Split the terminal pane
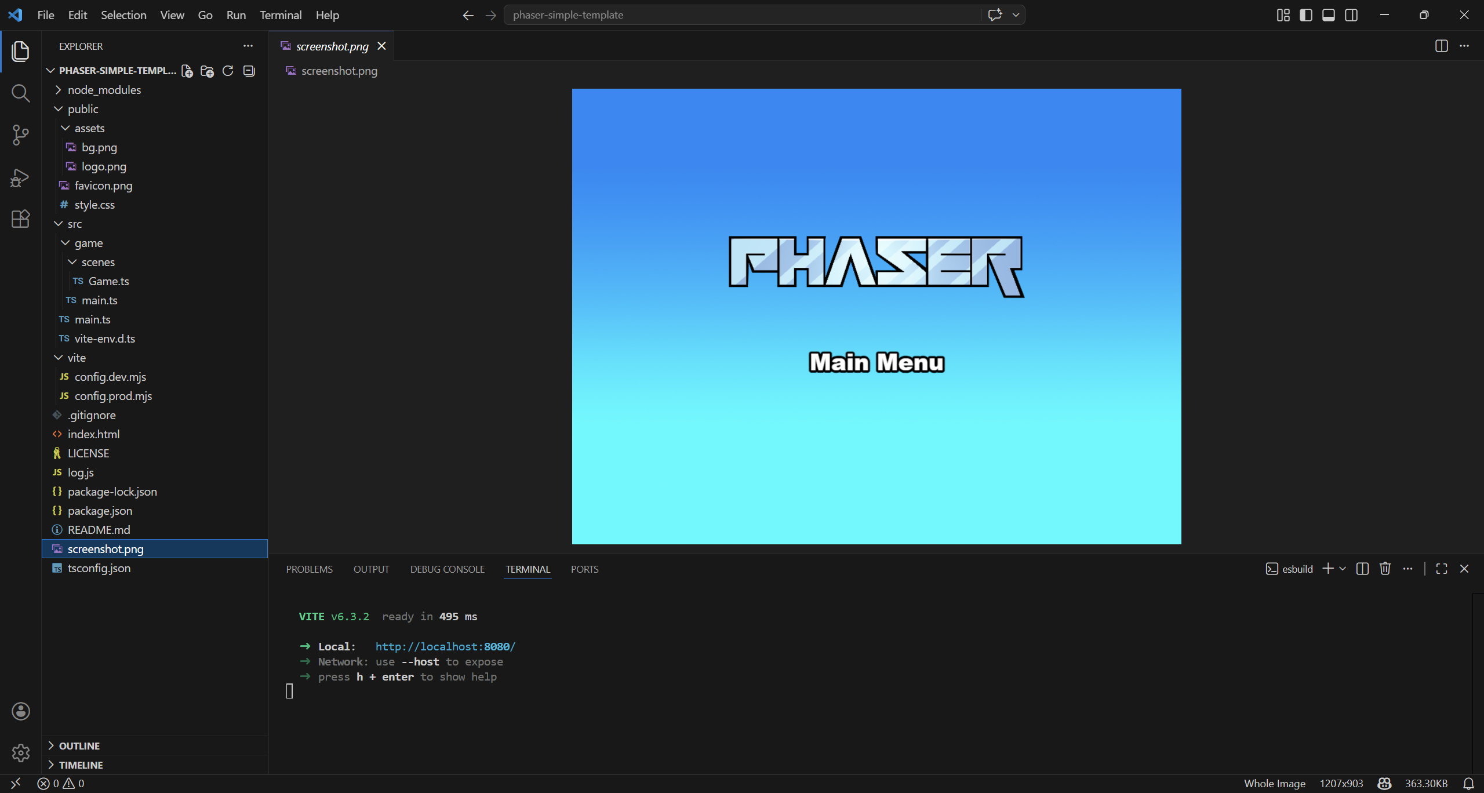 coord(1362,569)
